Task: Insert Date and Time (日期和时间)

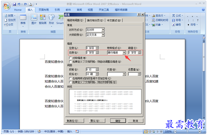Action: 160,20
